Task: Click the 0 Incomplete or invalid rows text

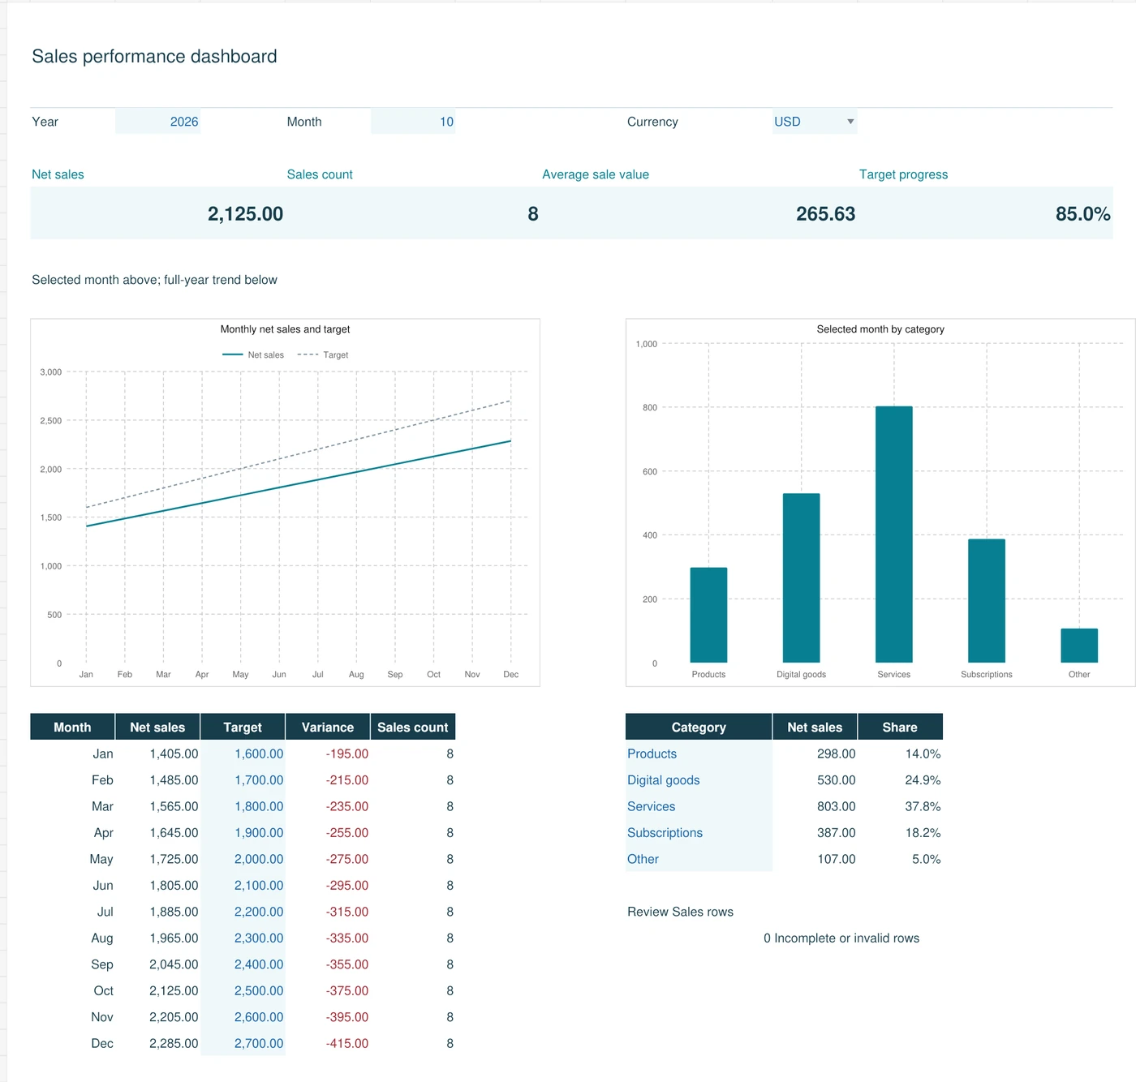Action: click(x=841, y=938)
